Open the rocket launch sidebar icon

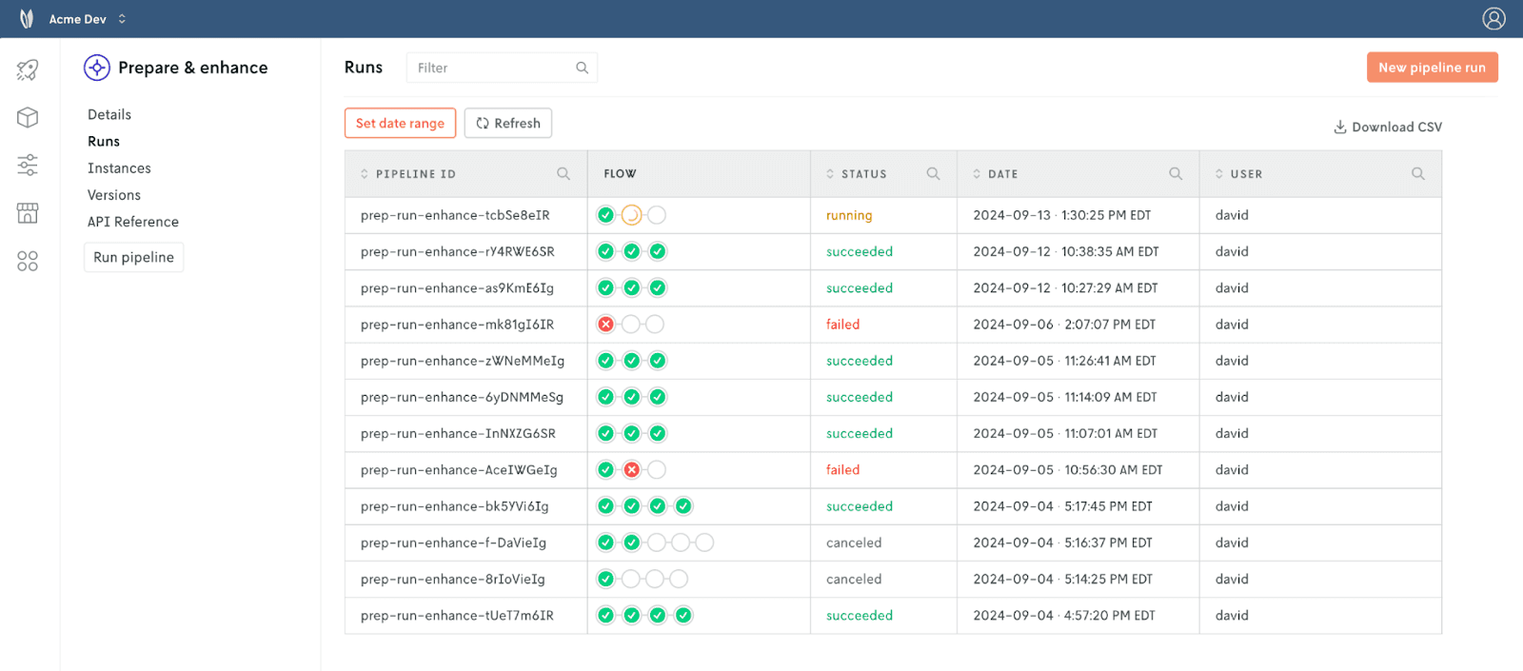tap(28, 69)
